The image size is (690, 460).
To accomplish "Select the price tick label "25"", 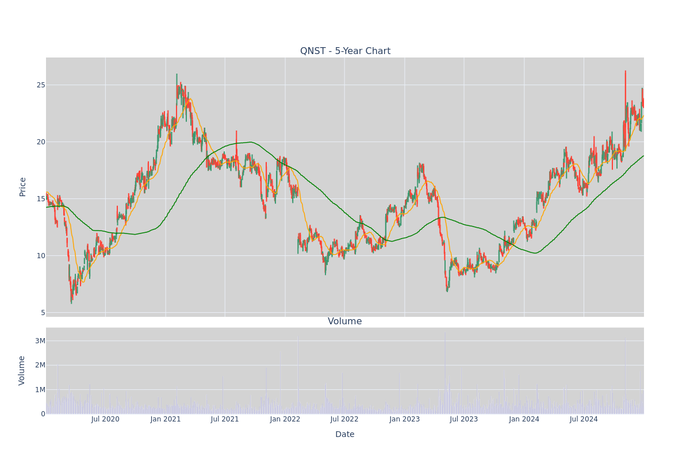I will click(x=41, y=85).
